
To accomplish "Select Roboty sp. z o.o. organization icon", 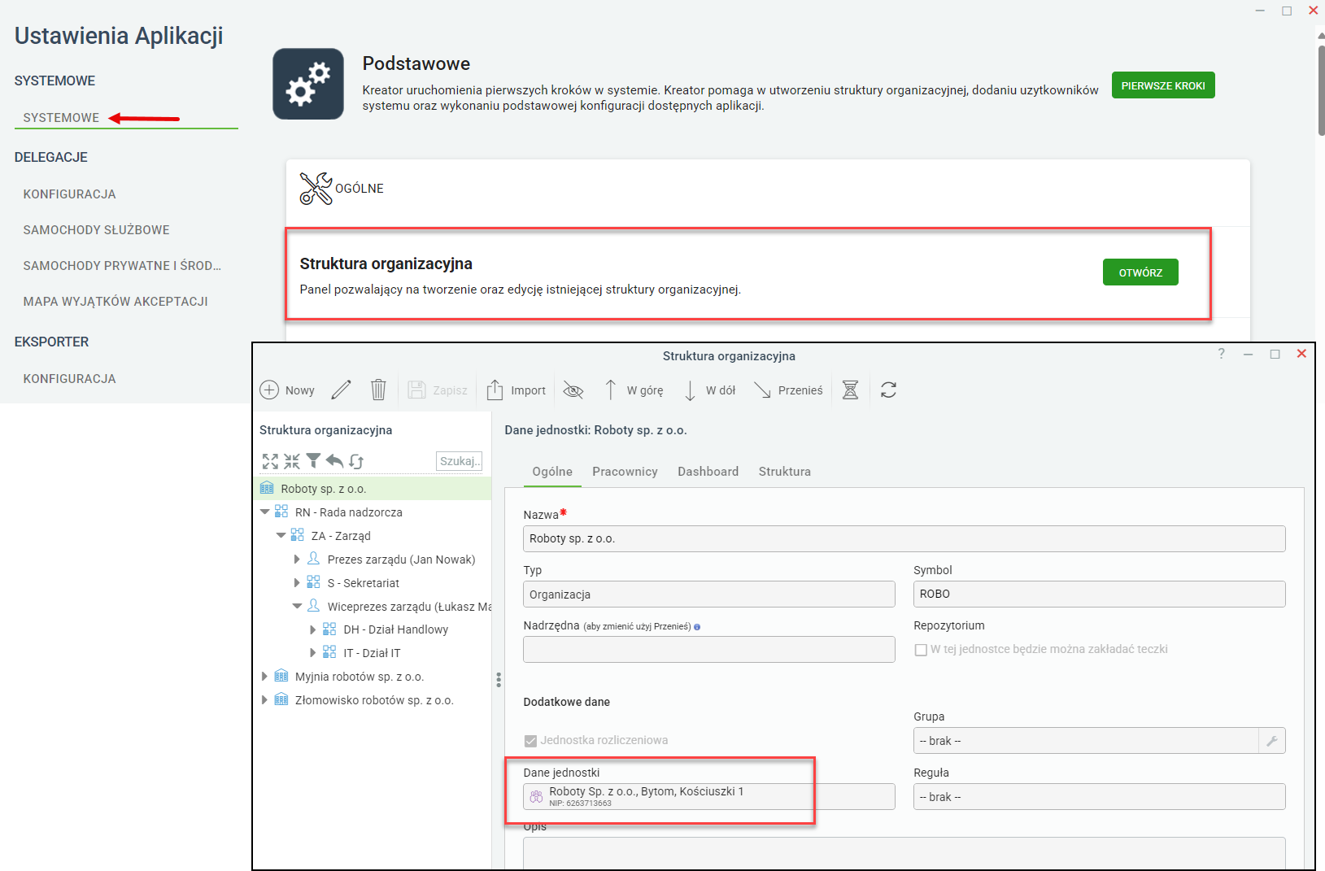I will (267, 488).
